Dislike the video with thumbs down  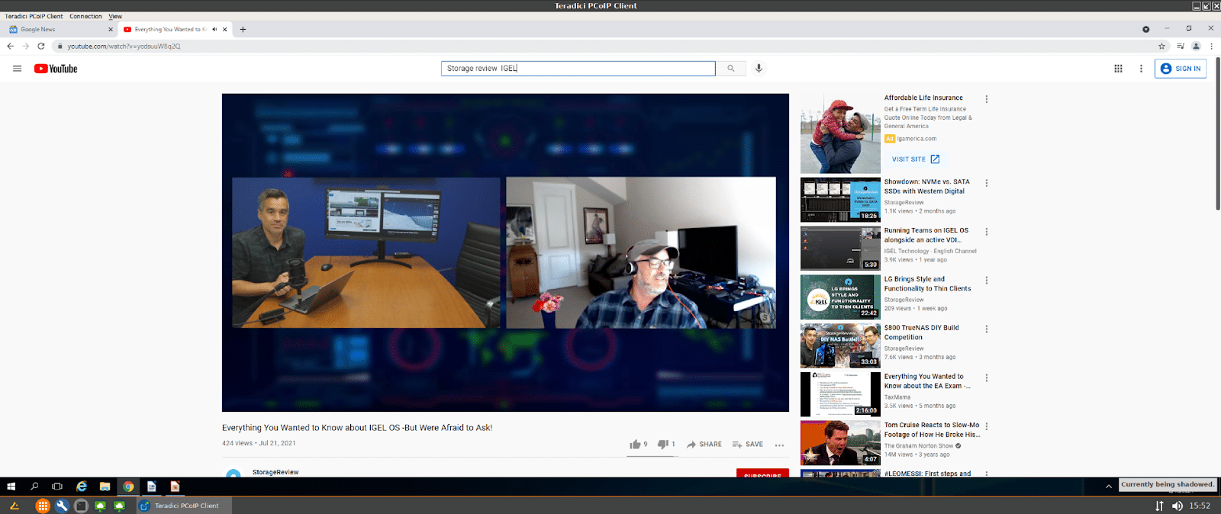pyautogui.click(x=662, y=444)
